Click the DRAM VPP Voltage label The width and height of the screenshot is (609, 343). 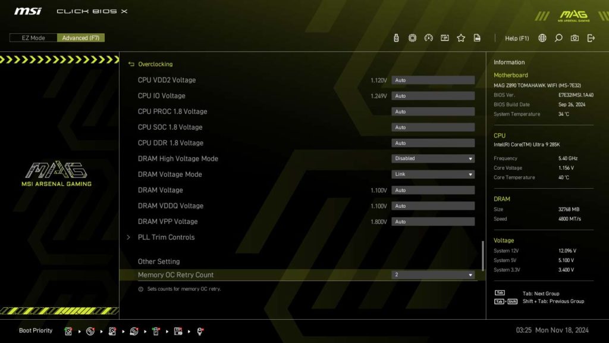tap(168, 222)
